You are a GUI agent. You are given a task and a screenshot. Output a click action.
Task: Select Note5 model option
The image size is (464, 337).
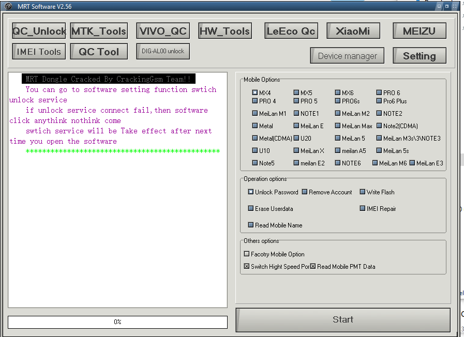pos(263,163)
